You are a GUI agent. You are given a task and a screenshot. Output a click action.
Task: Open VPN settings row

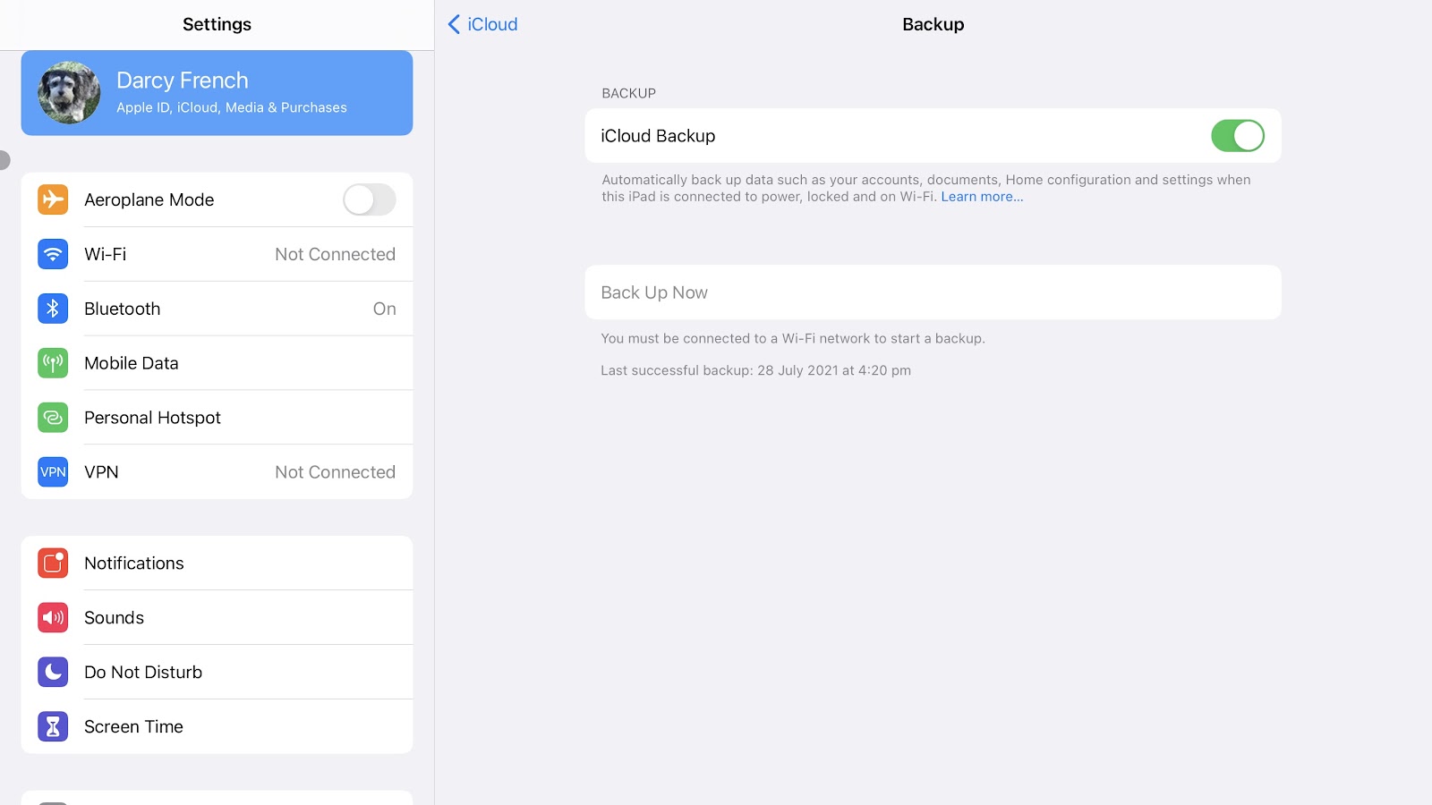[217, 472]
